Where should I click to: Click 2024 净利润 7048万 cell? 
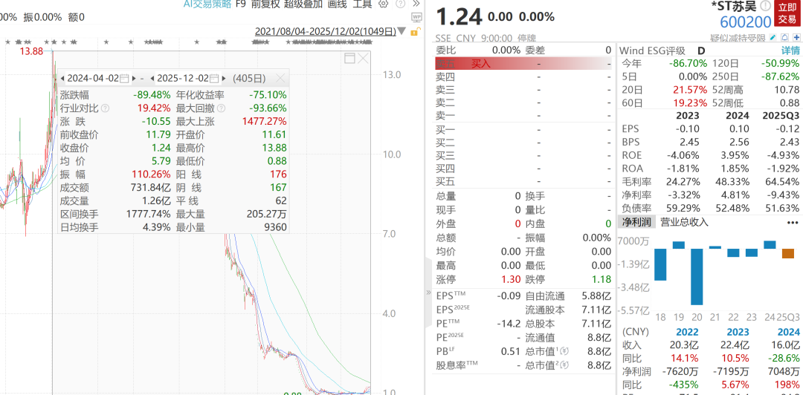click(x=783, y=371)
